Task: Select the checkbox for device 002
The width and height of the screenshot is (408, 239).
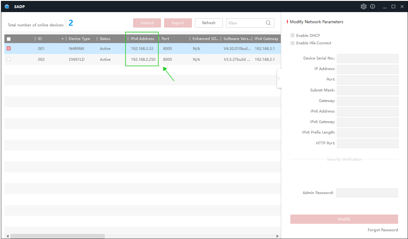Action: [9, 59]
